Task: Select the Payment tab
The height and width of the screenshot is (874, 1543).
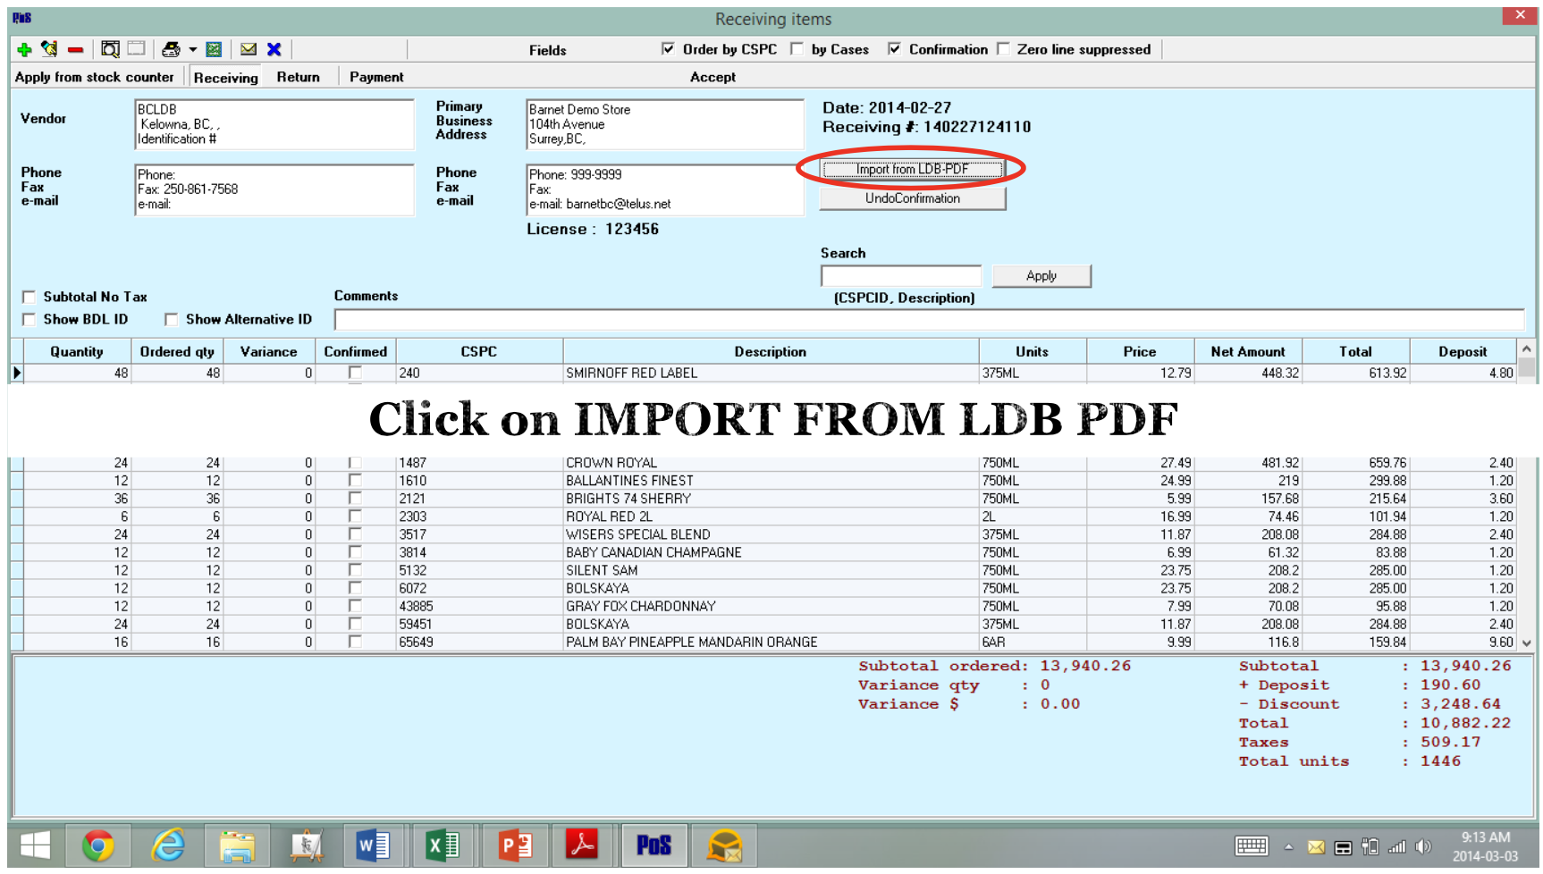Action: point(376,77)
